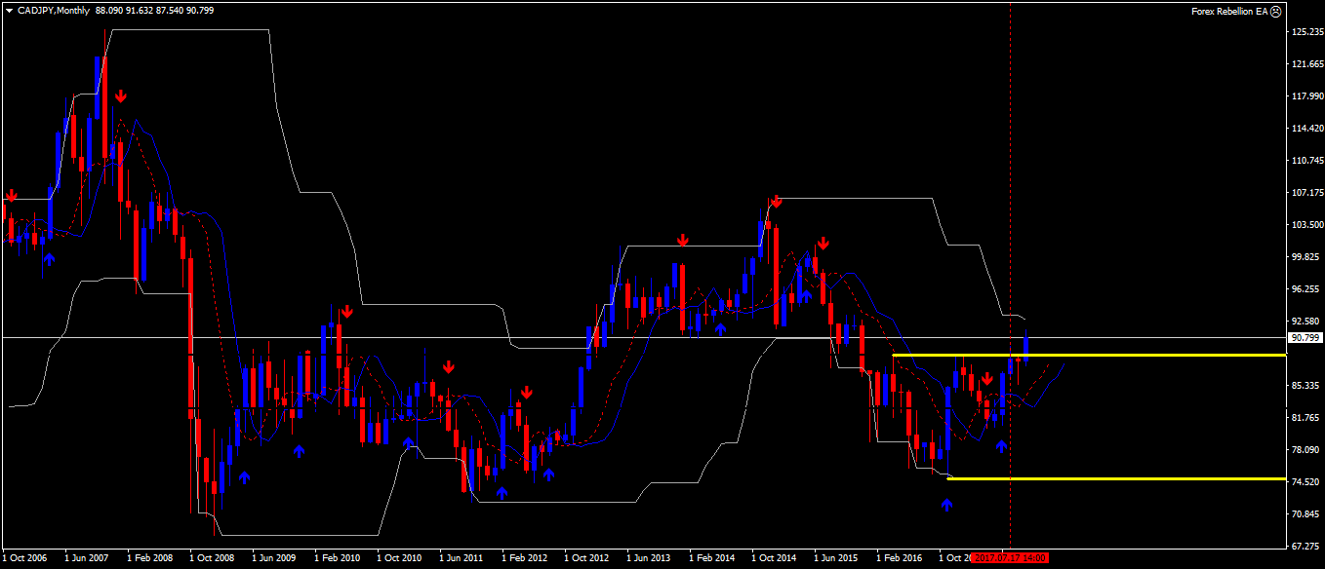Click the 1 Jun 2009 date label
The image size is (1325, 569).
pos(274,559)
